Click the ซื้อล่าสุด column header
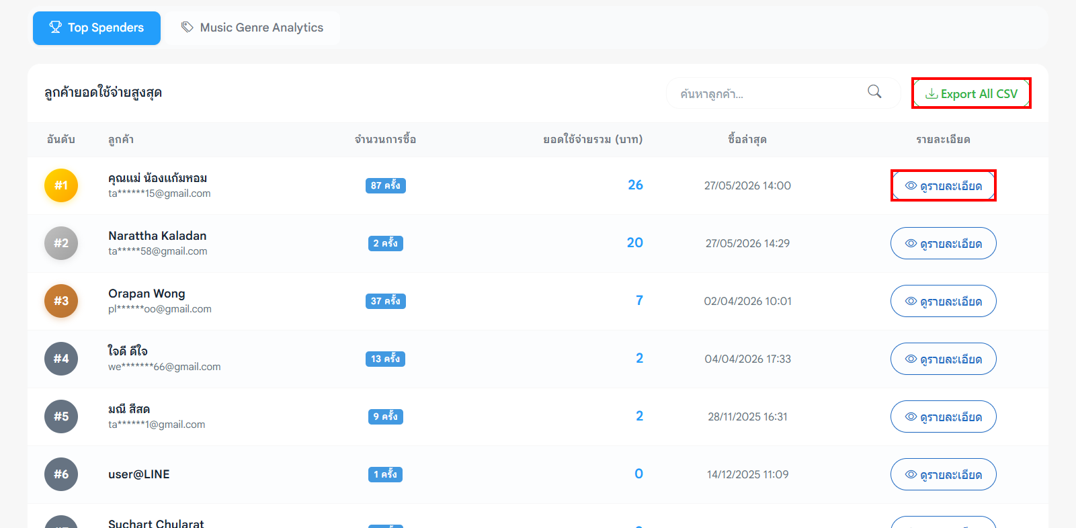Image resolution: width=1076 pixels, height=528 pixels. coord(747,140)
